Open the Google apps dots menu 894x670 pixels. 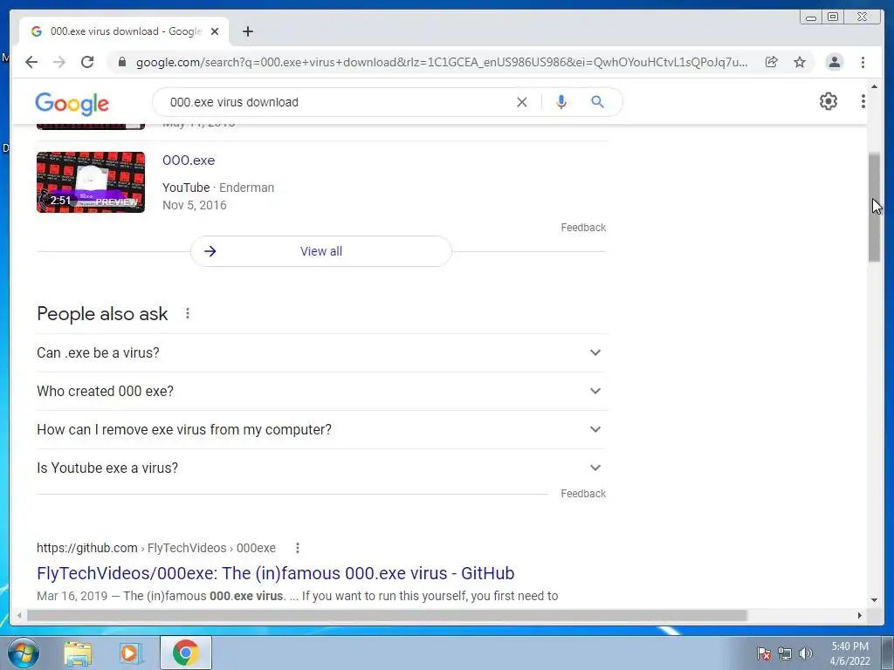(x=863, y=101)
